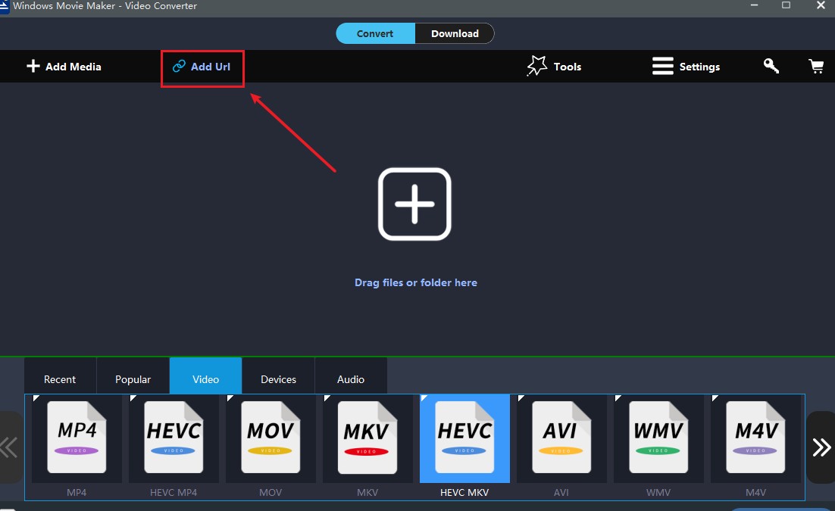Maximize the Video Converter window
The width and height of the screenshot is (835, 511).
(x=786, y=5)
